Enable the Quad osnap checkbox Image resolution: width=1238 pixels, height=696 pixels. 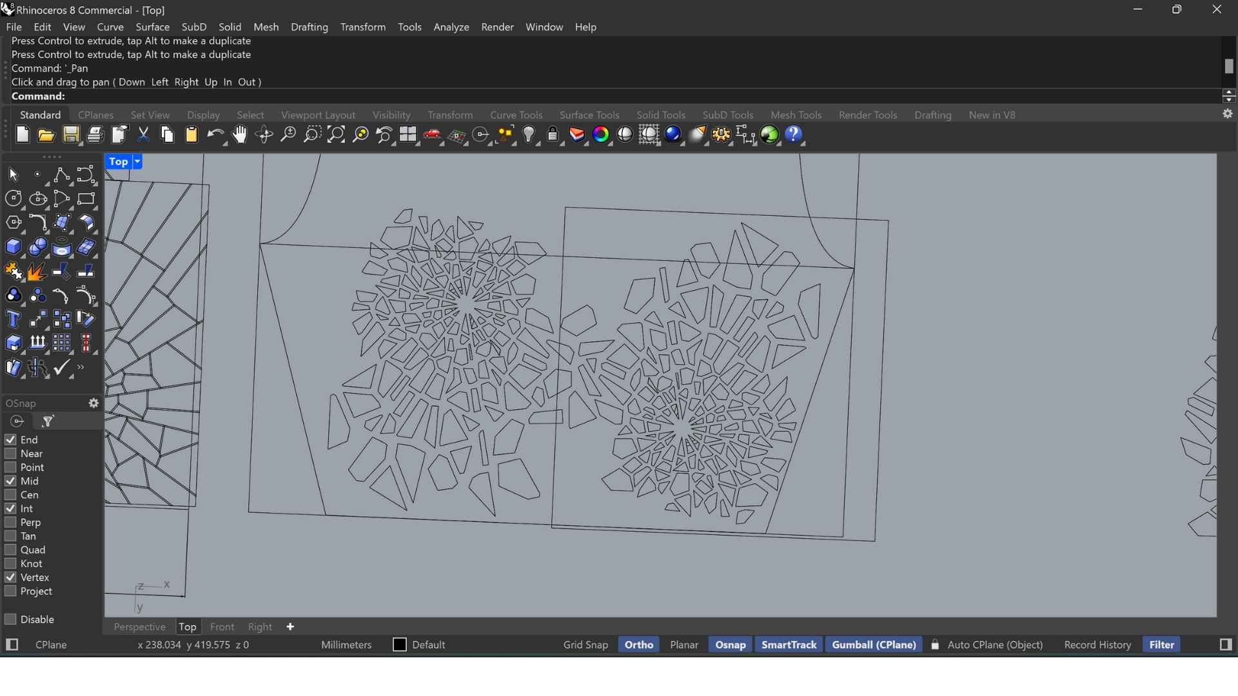10,550
